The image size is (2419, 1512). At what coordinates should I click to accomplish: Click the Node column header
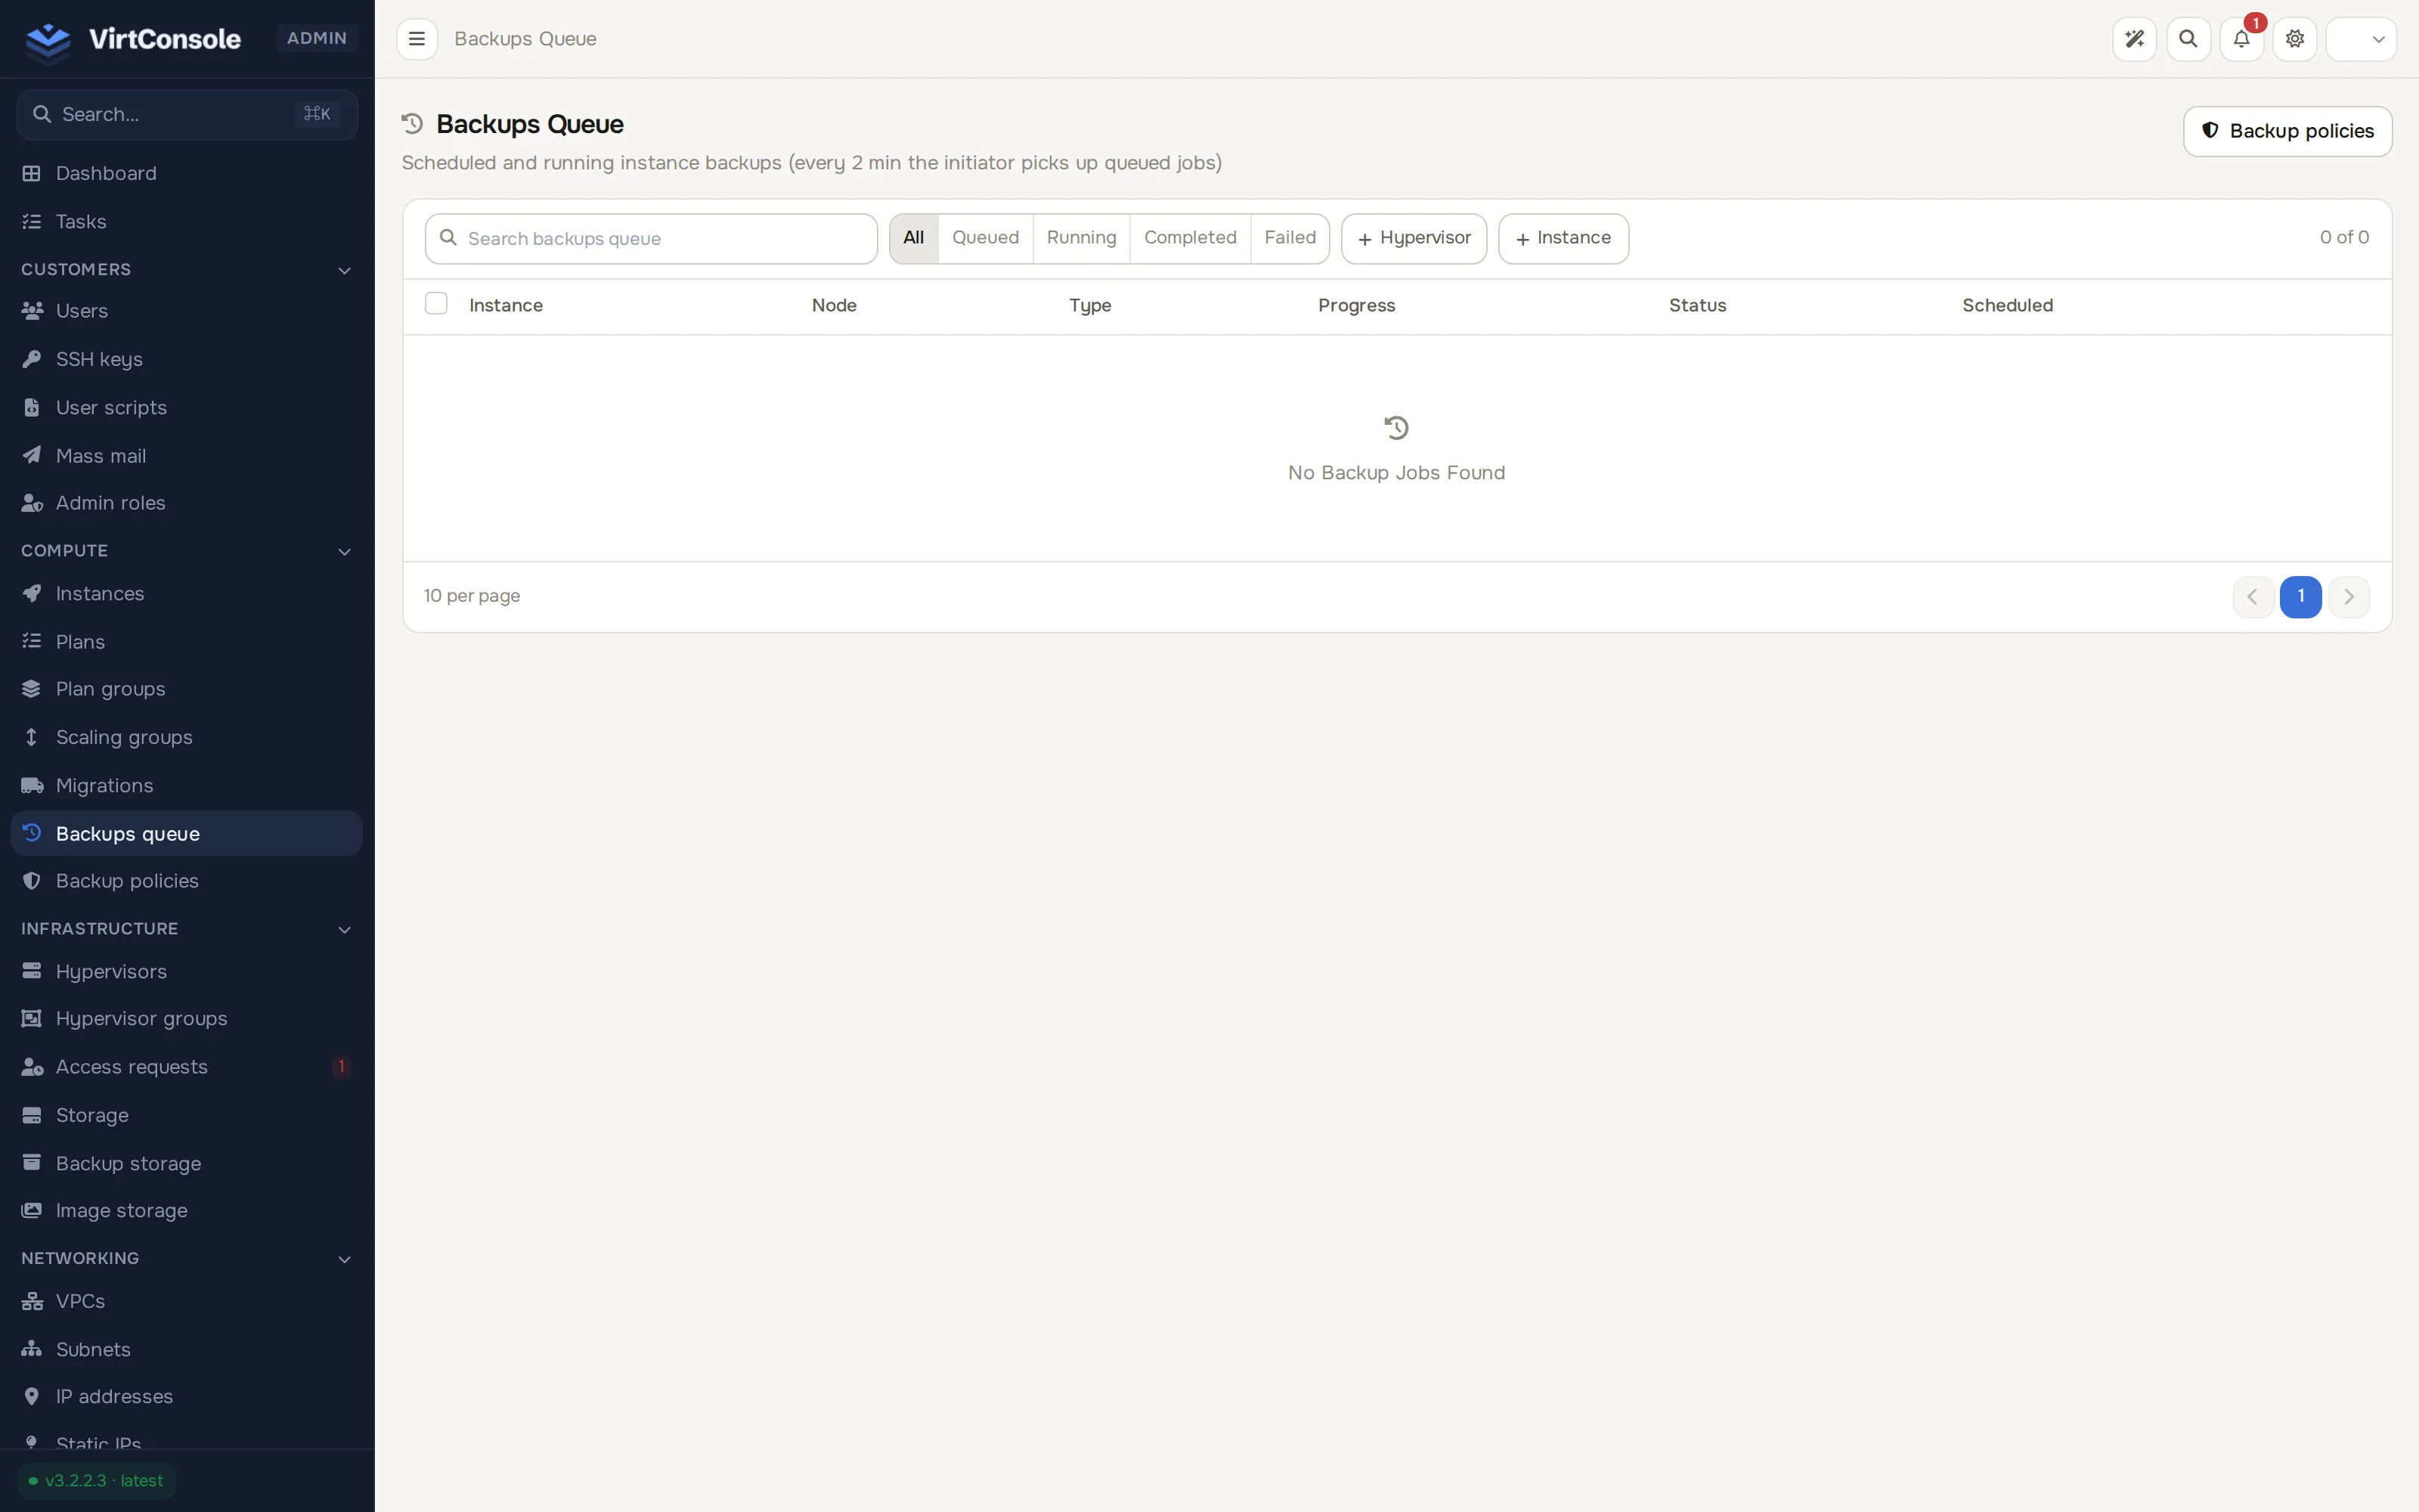click(834, 305)
